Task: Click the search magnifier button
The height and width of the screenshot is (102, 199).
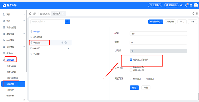Action: (x=67, y=21)
